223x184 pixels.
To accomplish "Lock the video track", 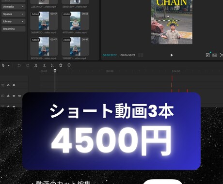I will tap(8, 96).
